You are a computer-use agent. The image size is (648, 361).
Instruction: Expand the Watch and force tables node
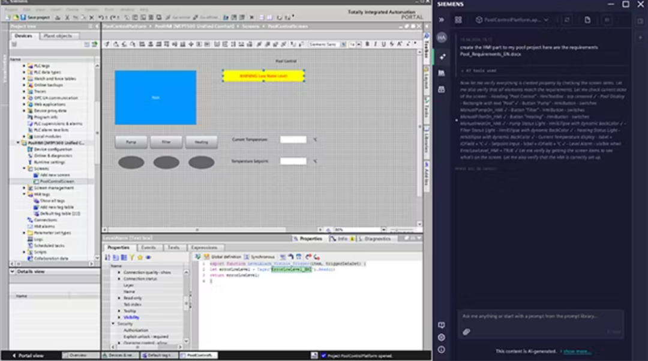(x=24, y=79)
